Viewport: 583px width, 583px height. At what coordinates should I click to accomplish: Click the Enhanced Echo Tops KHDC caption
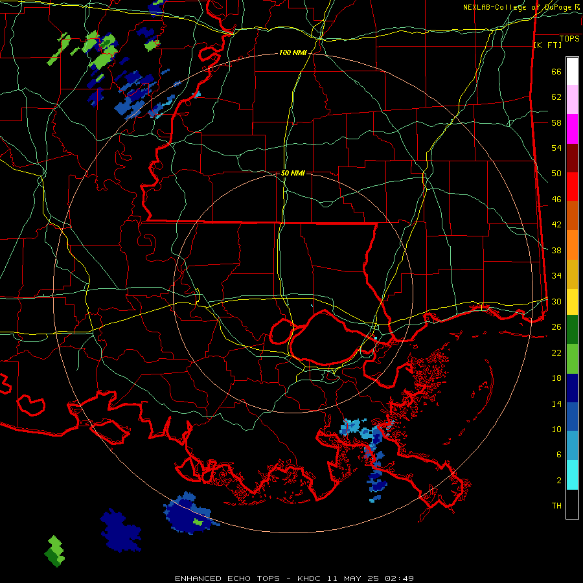pyautogui.click(x=294, y=578)
